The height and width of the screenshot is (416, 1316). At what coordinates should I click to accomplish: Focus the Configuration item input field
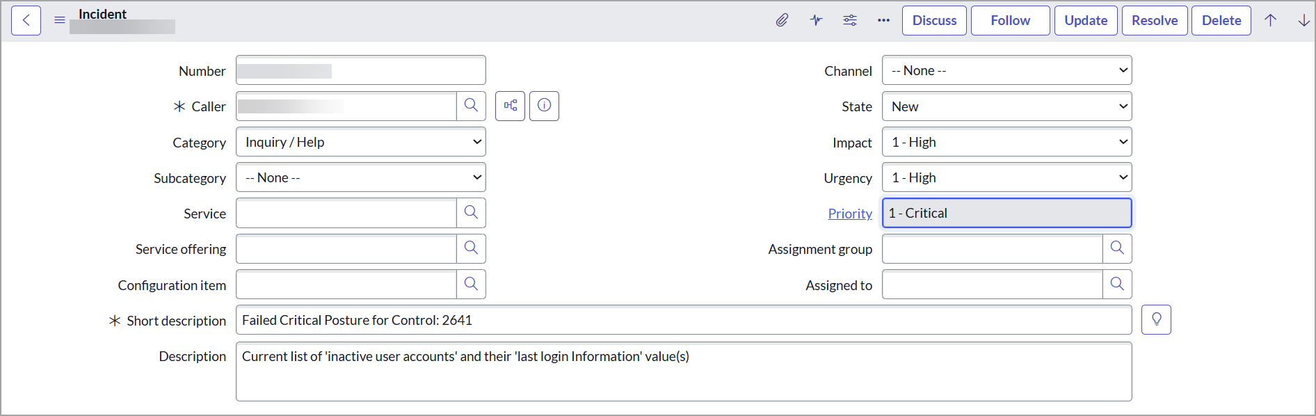[x=346, y=284]
